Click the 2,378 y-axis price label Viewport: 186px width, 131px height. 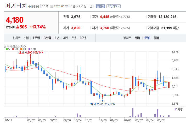click(x=175, y=104)
